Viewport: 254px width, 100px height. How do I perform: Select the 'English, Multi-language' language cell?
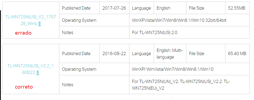coord(170,54)
